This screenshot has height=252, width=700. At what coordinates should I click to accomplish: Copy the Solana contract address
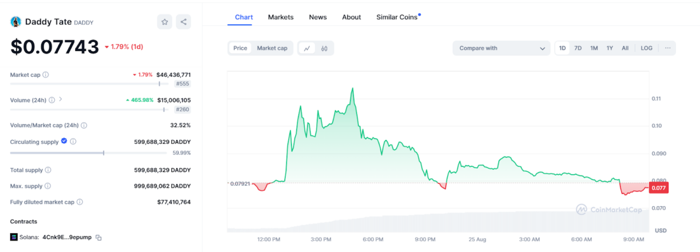(99, 237)
